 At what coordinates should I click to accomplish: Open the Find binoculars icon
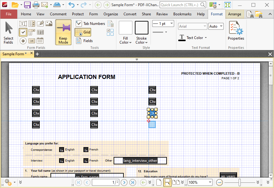point(250,14)
